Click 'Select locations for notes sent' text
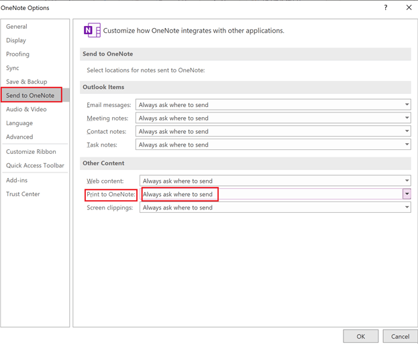The height and width of the screenshot is (344, 418). tap(146, 70)
